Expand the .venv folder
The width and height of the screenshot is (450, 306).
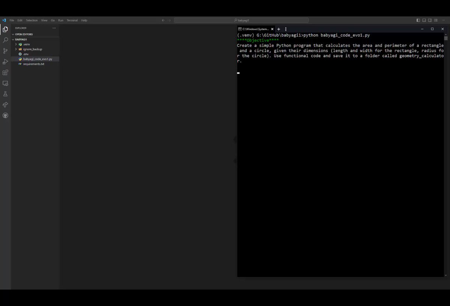16,44
